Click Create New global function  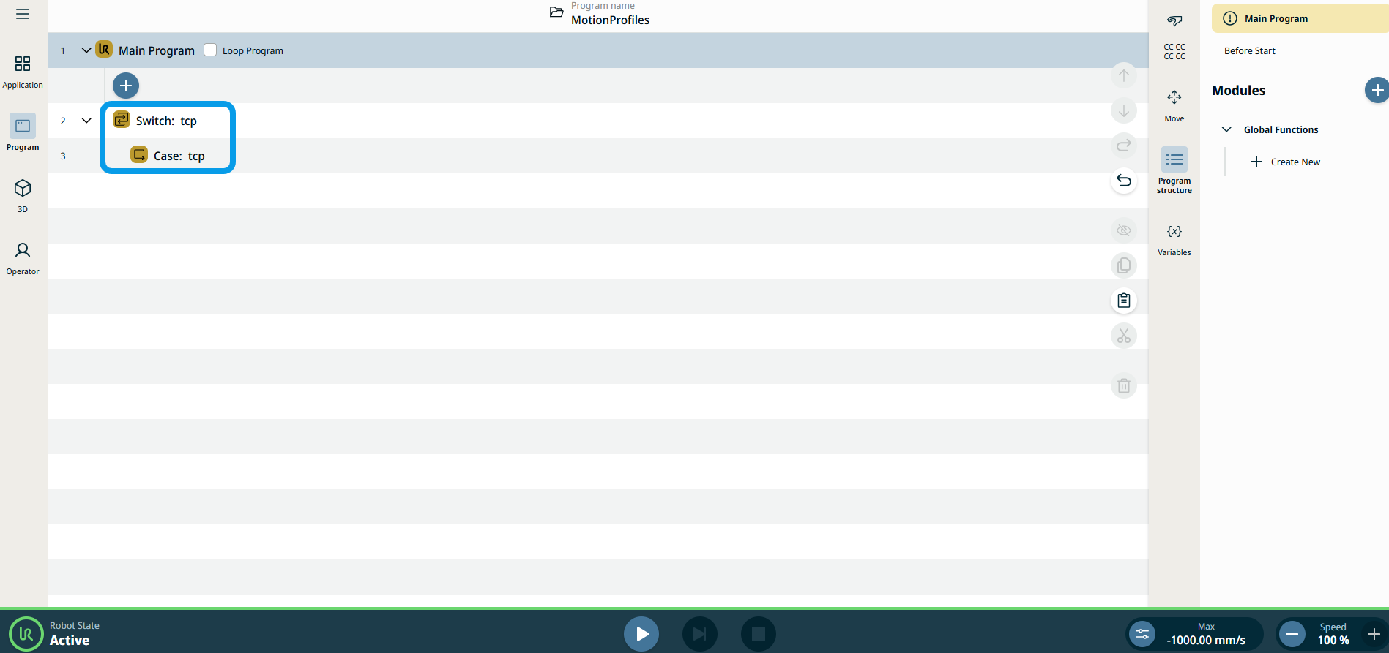pos(1285,162)
